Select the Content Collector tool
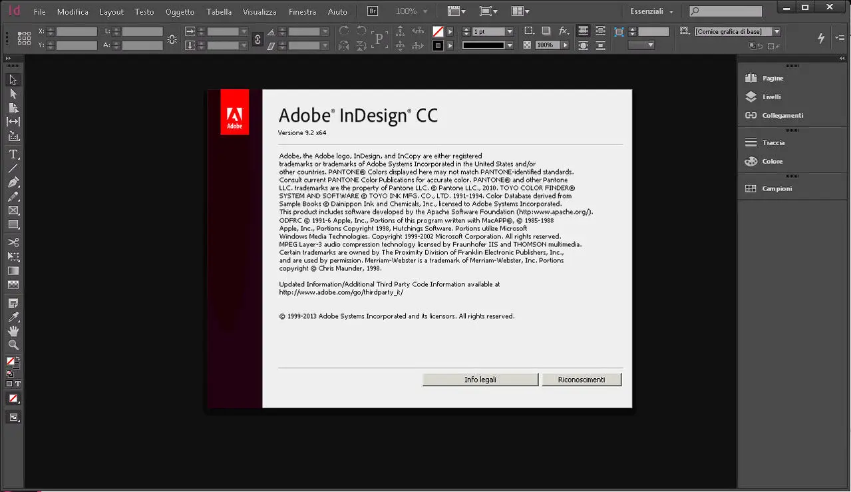The image size is (851, 492). pyautogui.click(x=13, y=136)
